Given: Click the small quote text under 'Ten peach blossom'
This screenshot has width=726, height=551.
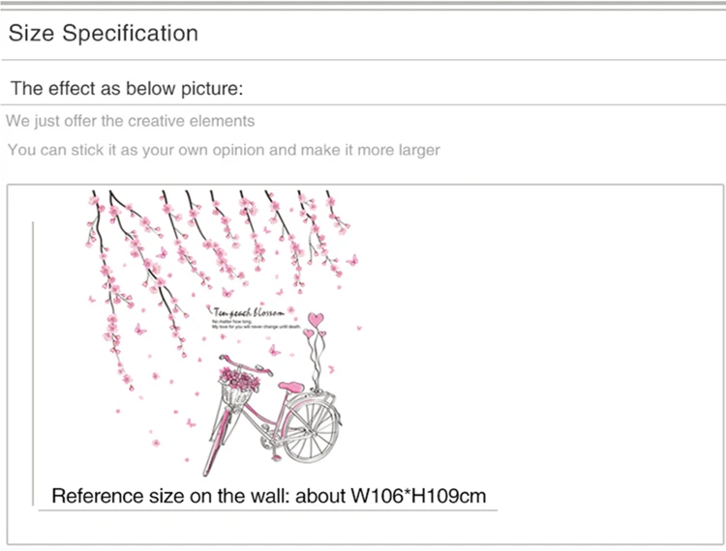Looking at the screenshot, I should click(257, 324).
